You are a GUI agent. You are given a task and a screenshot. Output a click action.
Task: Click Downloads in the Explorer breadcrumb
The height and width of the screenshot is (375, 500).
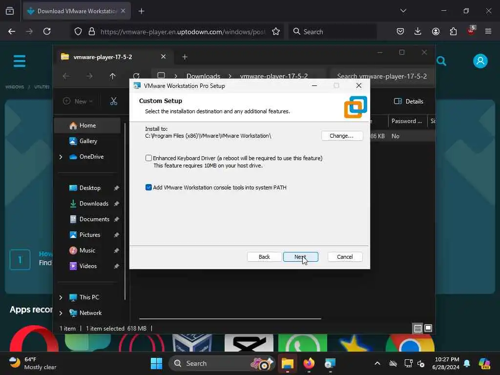203,76
